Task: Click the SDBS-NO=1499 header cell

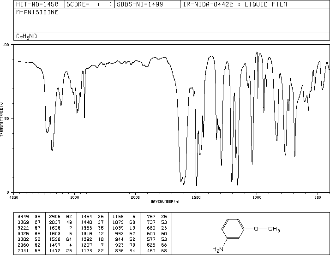Action: pos(147,4)
